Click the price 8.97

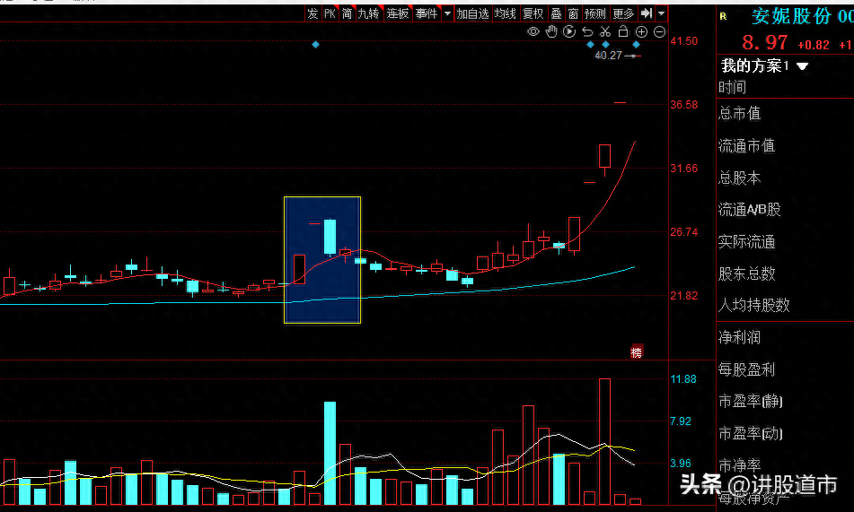(x=765, y=42)
